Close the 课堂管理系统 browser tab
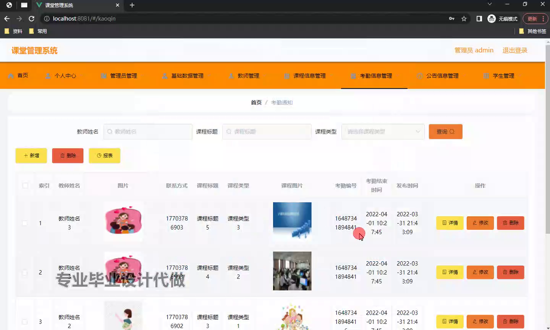The height and width of the screenshot is (330, 550). point(118,5)
